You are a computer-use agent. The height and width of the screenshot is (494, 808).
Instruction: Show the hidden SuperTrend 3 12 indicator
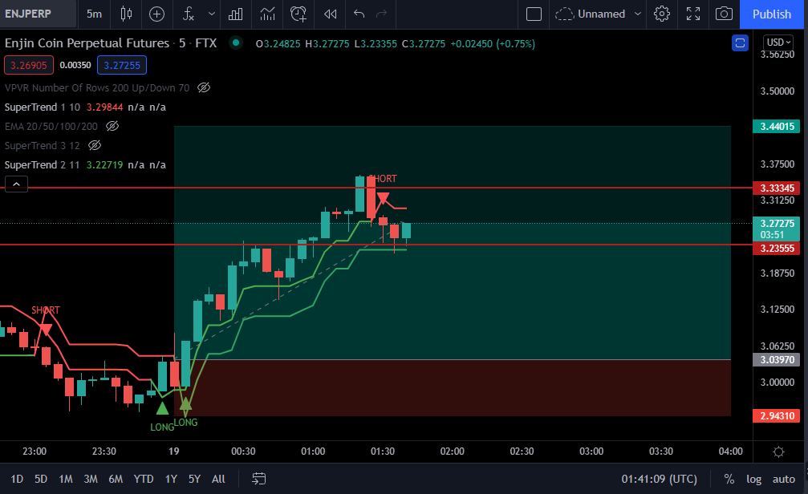(x=95, y=146)
